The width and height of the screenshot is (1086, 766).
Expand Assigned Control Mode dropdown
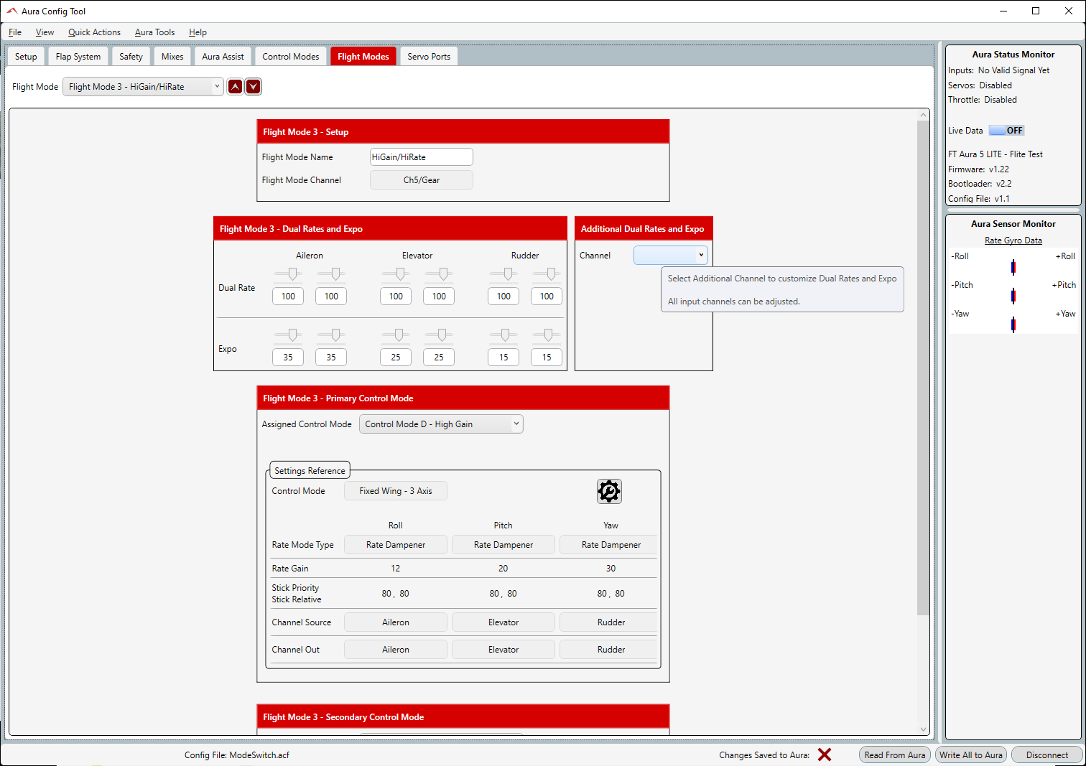pos(441,424)
